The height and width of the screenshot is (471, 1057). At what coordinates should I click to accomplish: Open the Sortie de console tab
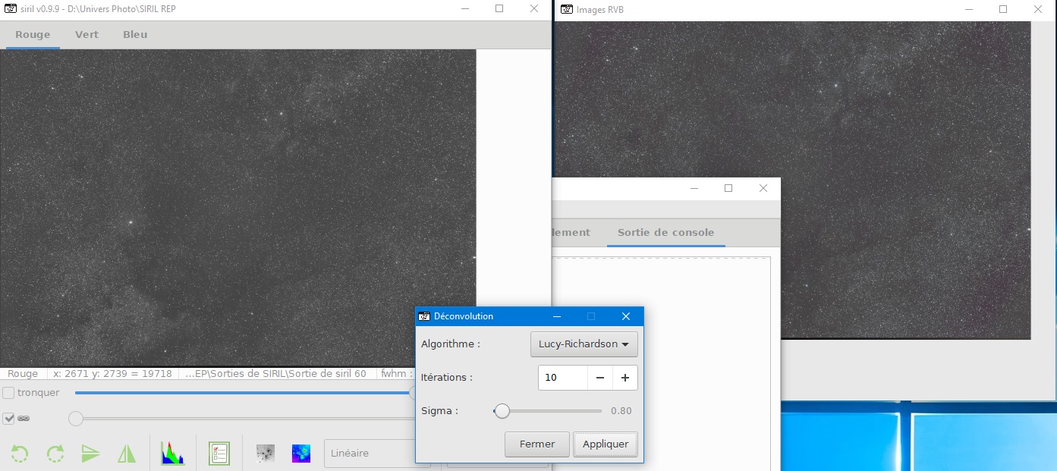tap(665, 232)
